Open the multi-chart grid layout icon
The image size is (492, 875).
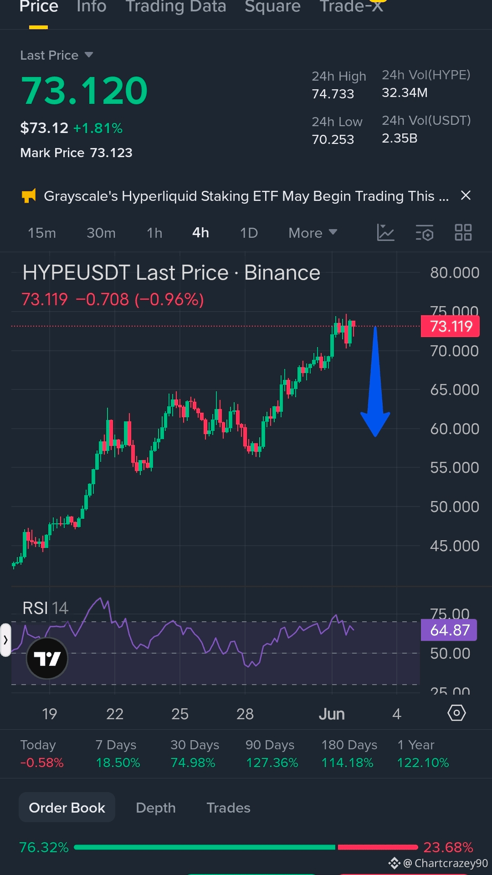(x=463, y=233)
